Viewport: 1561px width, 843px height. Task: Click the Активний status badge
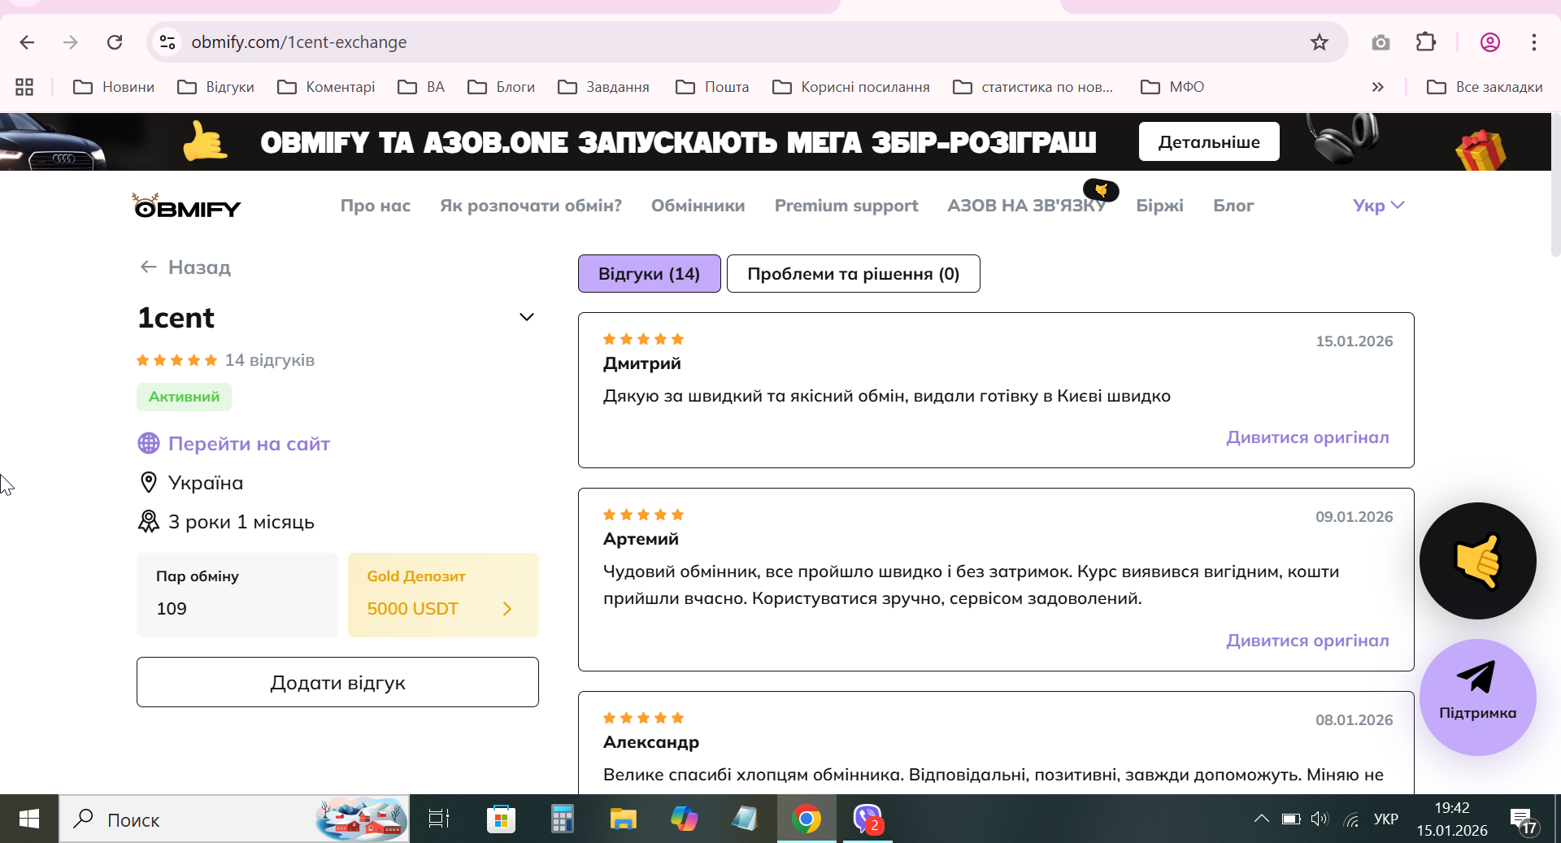click(184, 397)
